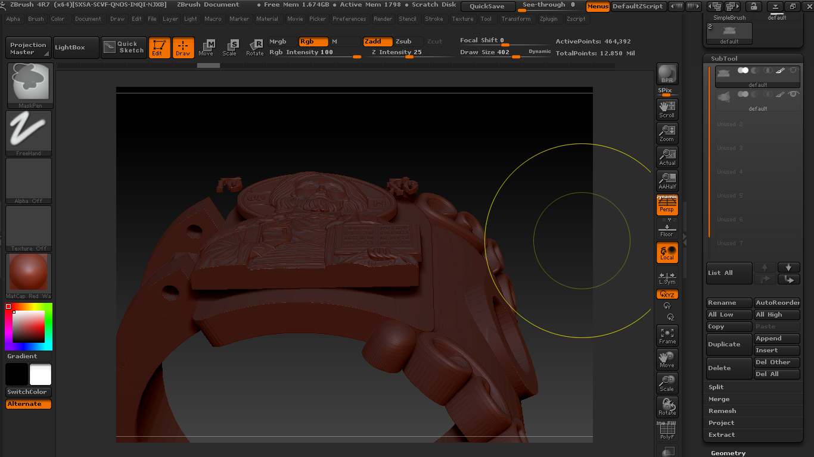814x457 pixels.
Task: Expand the Split subpalette
Action: coord(716,387)
